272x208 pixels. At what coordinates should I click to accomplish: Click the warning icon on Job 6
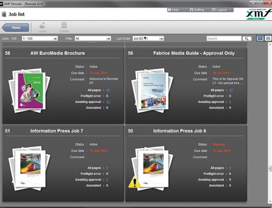[x=135, y=181]
